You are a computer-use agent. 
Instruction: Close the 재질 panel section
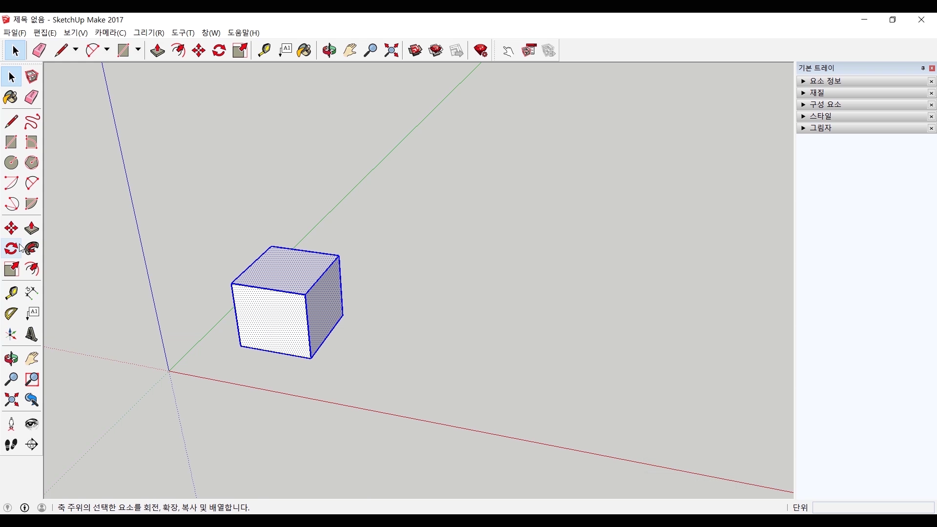point(931,93)
